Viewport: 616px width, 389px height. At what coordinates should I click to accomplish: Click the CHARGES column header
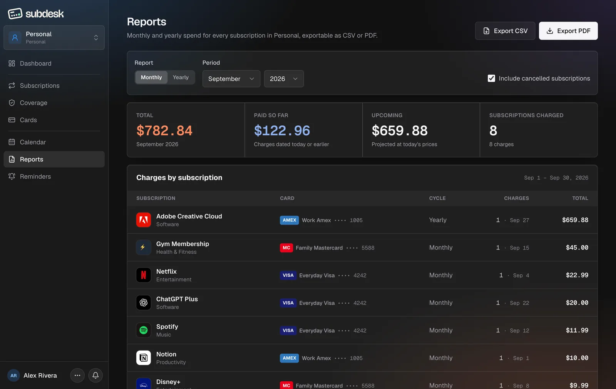[x=516, y=198]
